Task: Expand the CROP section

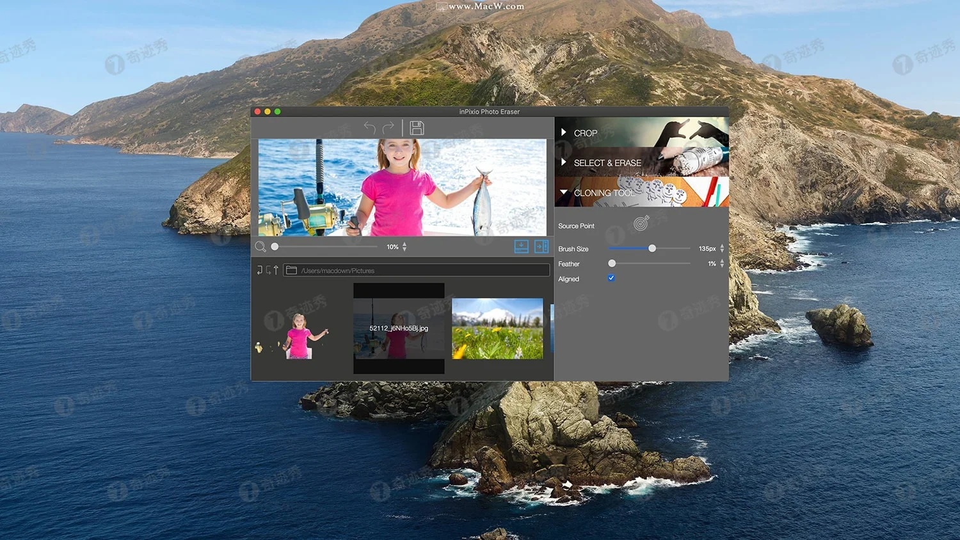Action: (564, 132)
